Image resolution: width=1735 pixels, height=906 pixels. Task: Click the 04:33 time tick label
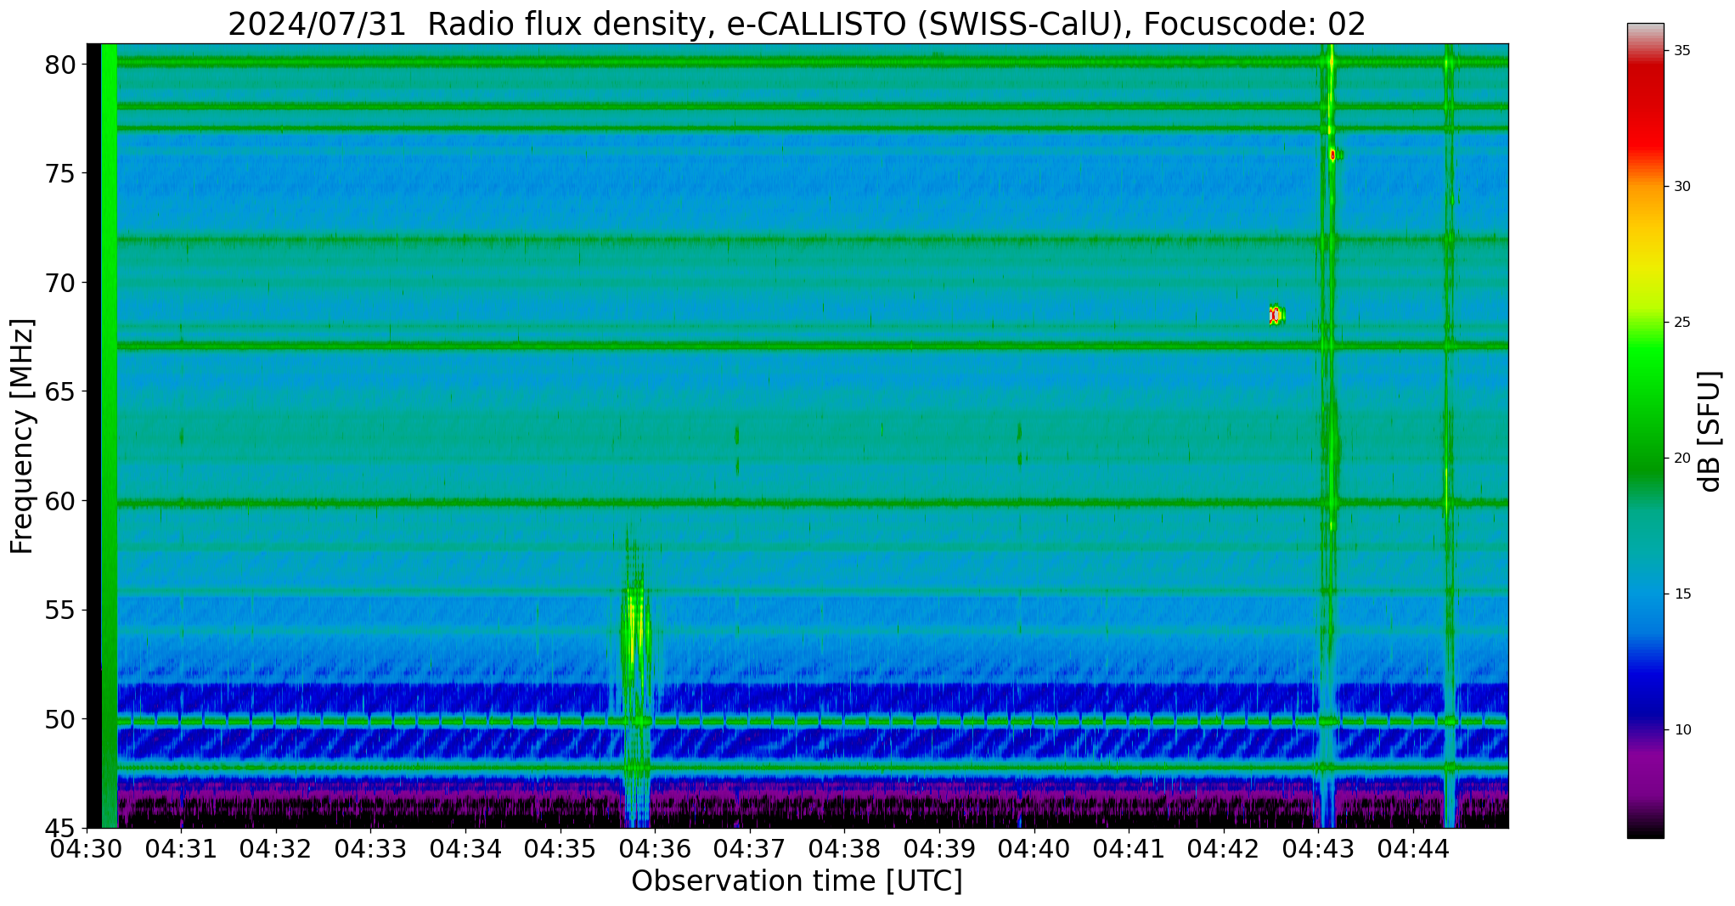point(370,849)
